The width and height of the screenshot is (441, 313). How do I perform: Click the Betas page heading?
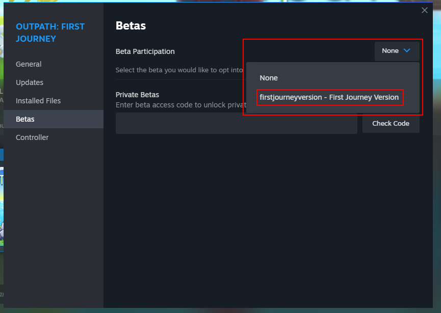coord(131,25)
